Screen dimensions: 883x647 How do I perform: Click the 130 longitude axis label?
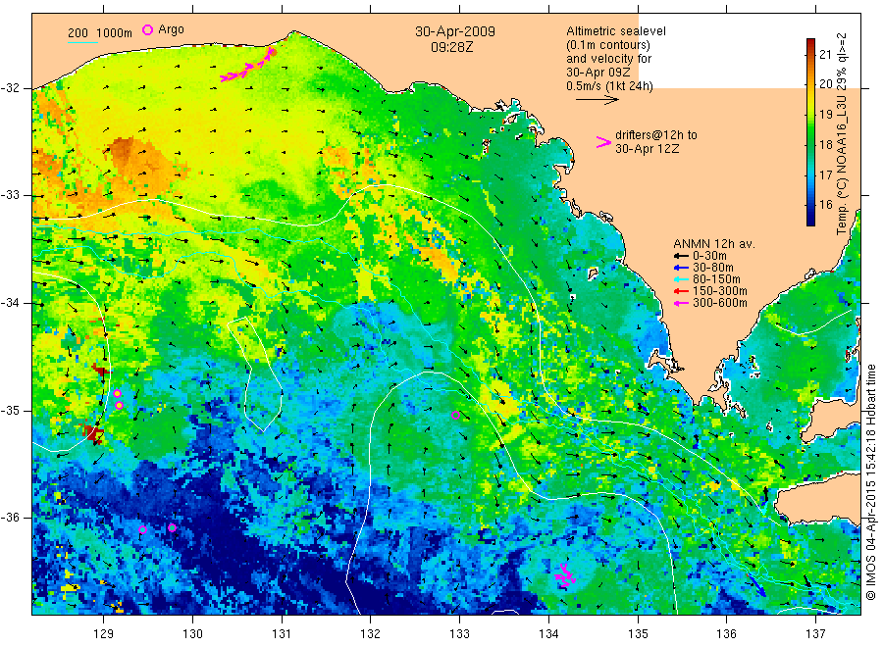192,634
